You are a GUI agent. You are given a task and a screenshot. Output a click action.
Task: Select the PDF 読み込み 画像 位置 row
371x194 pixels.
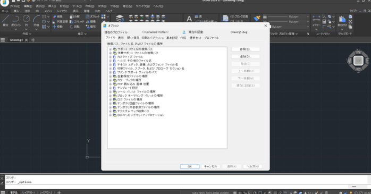click(133, 84)
